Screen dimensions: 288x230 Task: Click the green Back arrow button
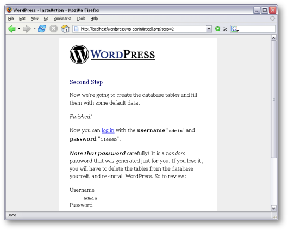click(x=11, y=29)
